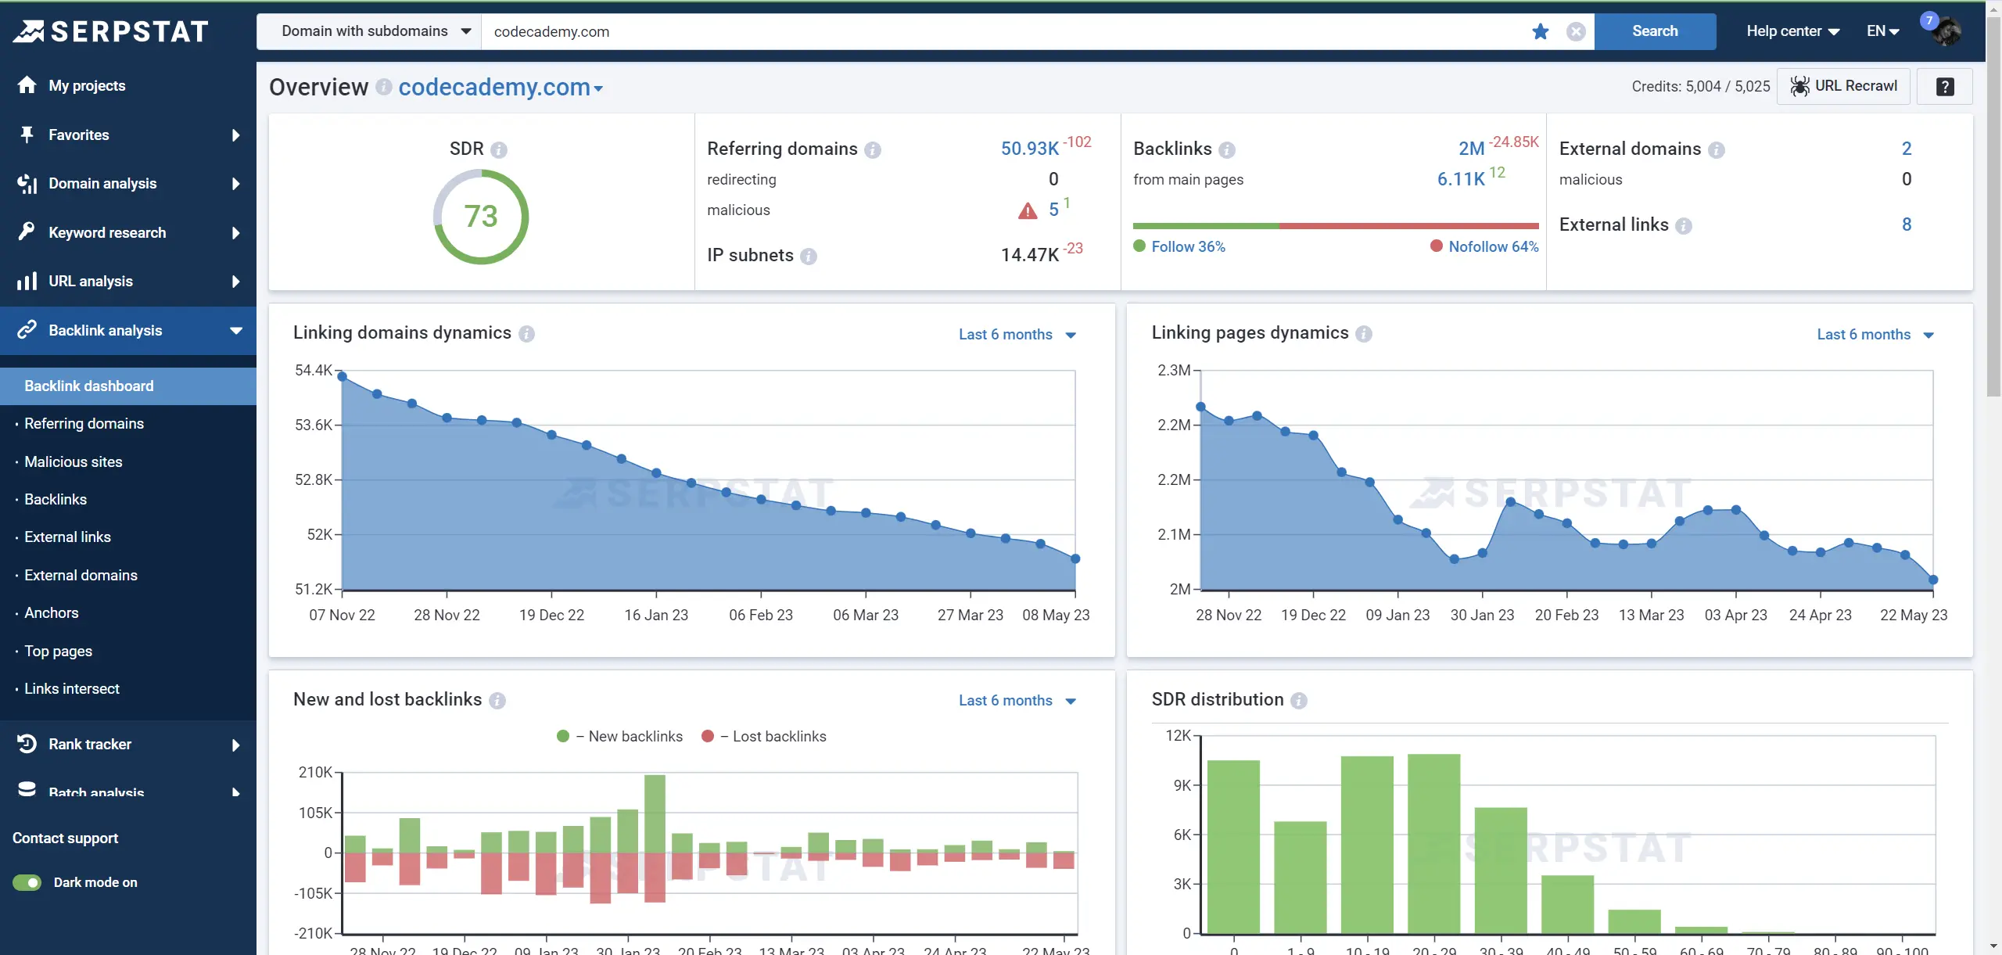
Task: Clear the search field with the X icon
Action: [1577, 31]
